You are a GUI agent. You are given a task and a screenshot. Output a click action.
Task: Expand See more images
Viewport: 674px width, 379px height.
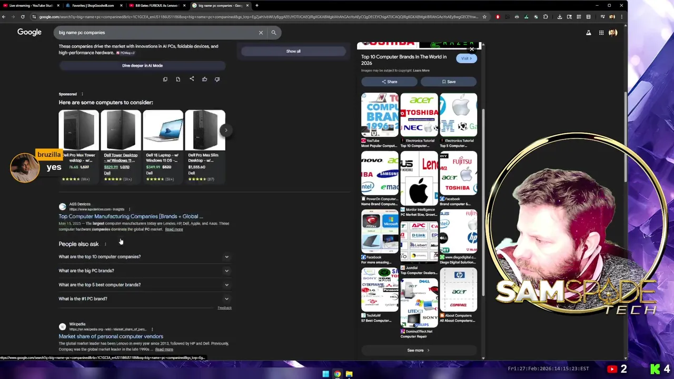pyautogui.click(x=419, y=351)
